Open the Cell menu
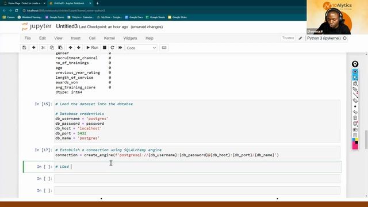This screenshot has height=207, width=368. [92, 39]
